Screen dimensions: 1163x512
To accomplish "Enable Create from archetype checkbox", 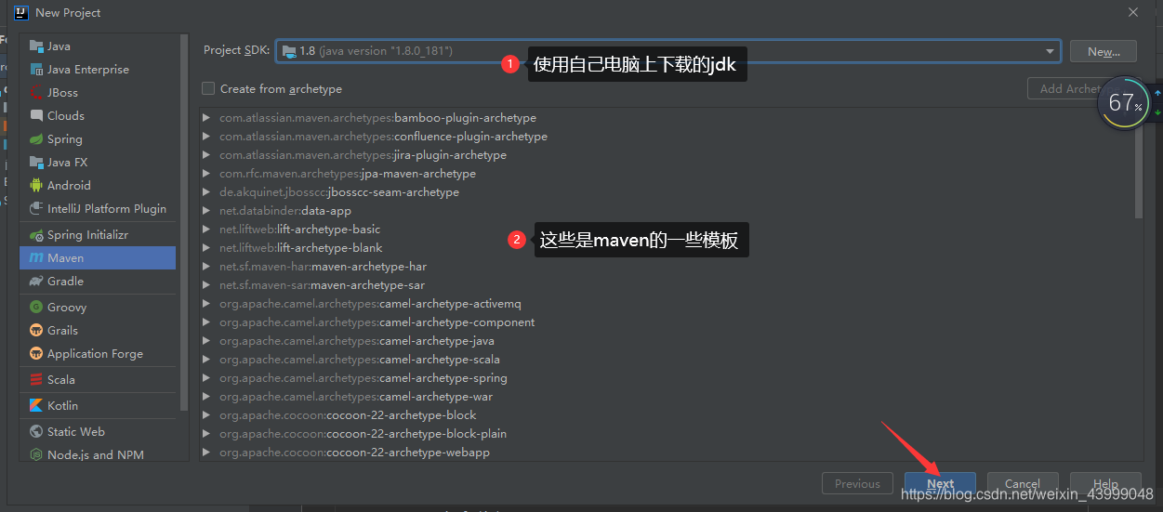I will [208, 89].
